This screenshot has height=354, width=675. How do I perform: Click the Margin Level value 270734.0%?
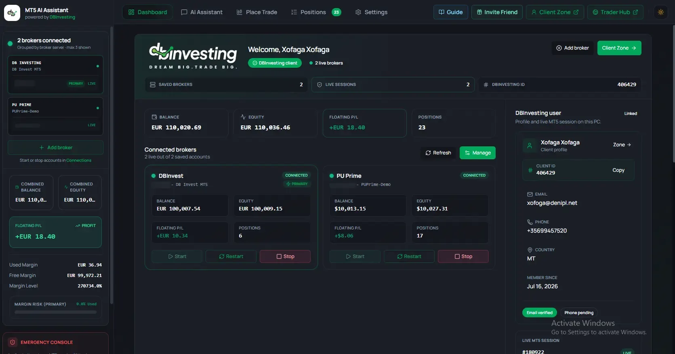click(x=90, y=286)
